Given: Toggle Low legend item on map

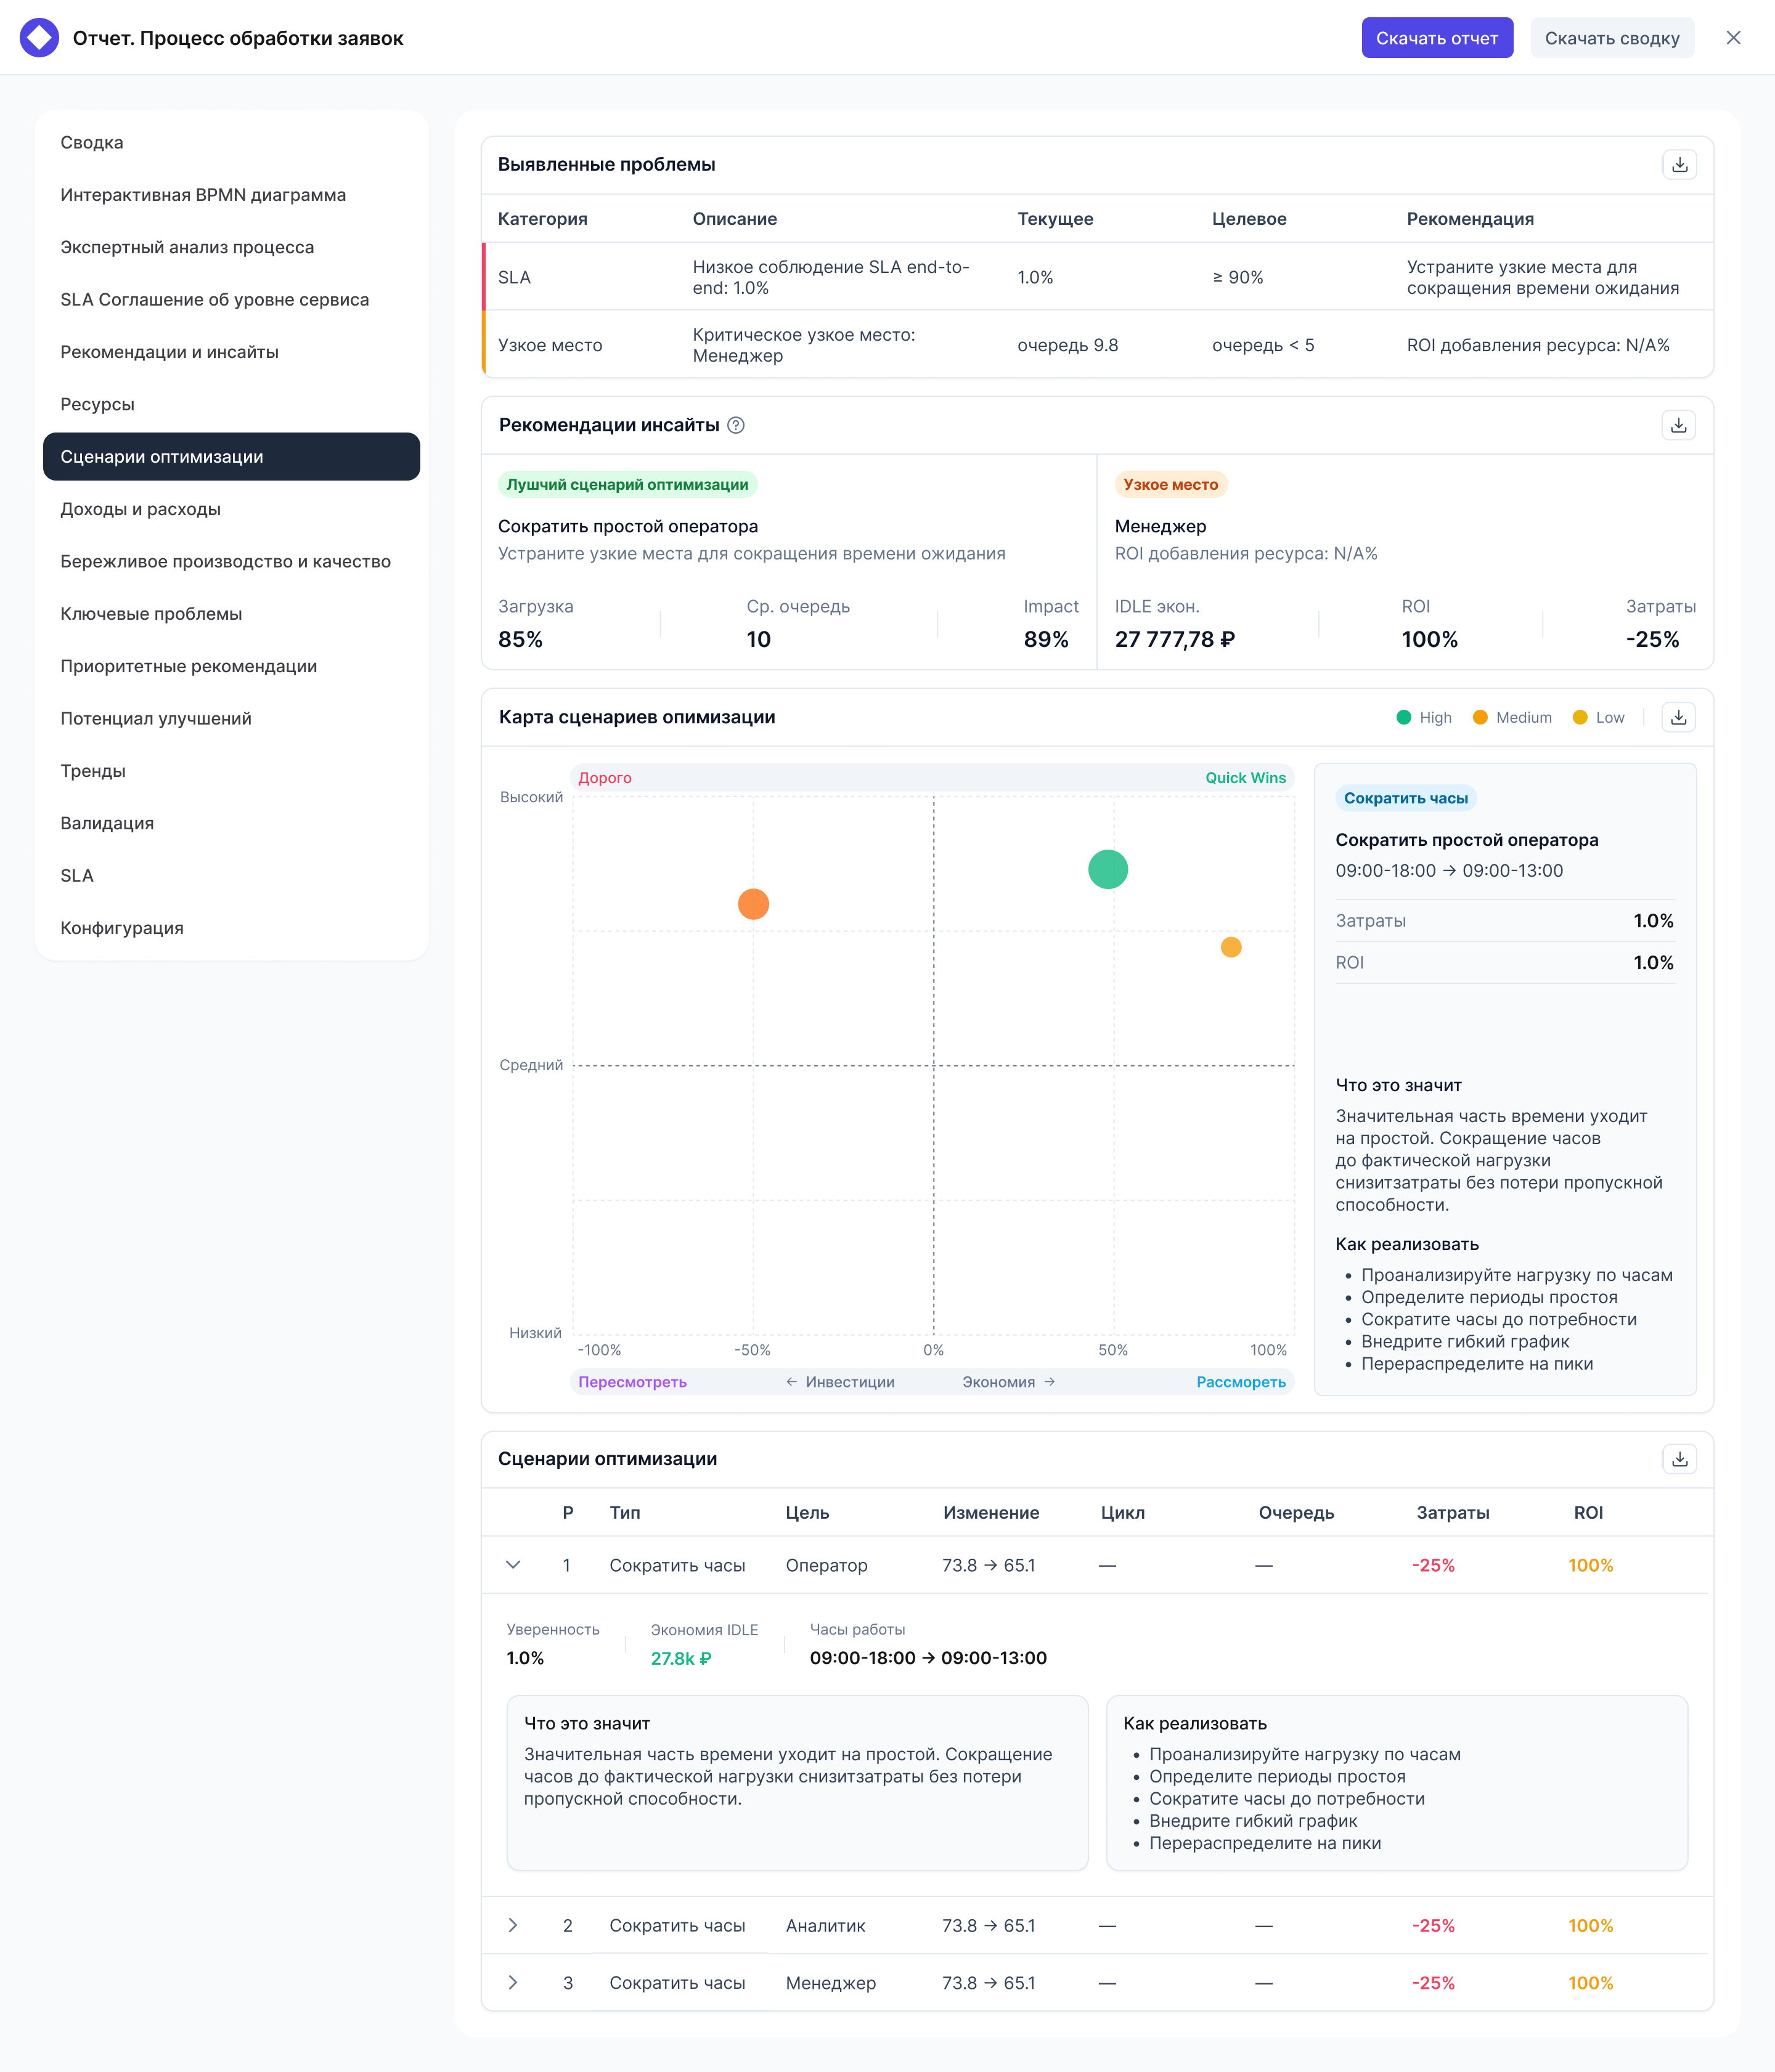Looking at the screenshot, I should tap(1598, 718).
